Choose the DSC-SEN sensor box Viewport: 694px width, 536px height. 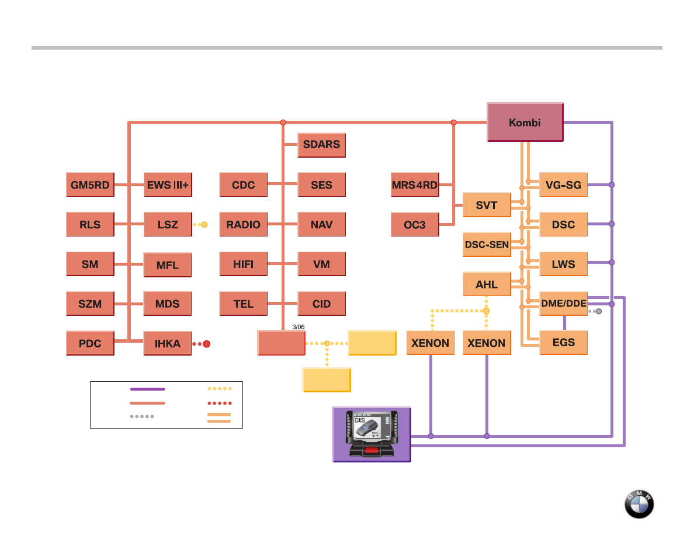(486, 245)
